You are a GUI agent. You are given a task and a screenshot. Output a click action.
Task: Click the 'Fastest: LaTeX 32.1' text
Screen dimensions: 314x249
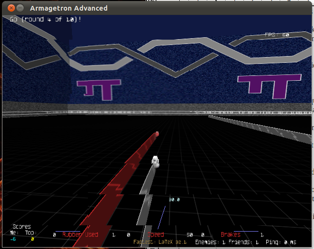click(x=160, y=242)
